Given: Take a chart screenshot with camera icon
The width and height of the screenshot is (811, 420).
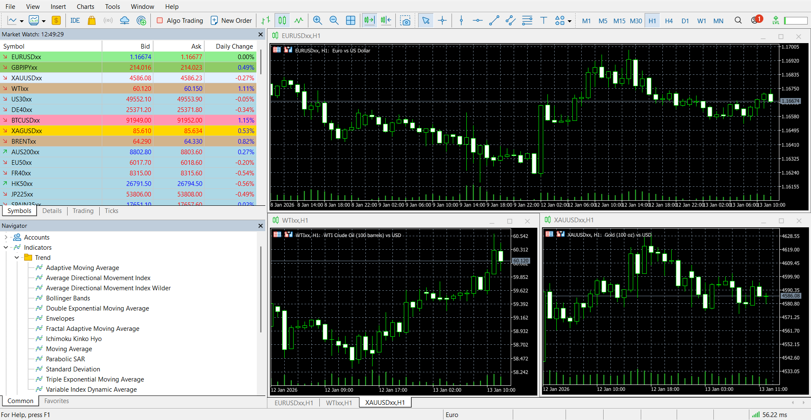Looking at the screenshot, I should (x=405, y=20).
